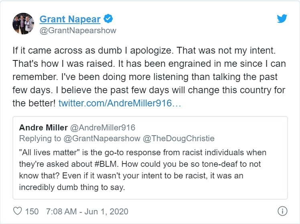Open the tweet info icon
Screen dimensions: 300x224
click(x=282, y=210)
